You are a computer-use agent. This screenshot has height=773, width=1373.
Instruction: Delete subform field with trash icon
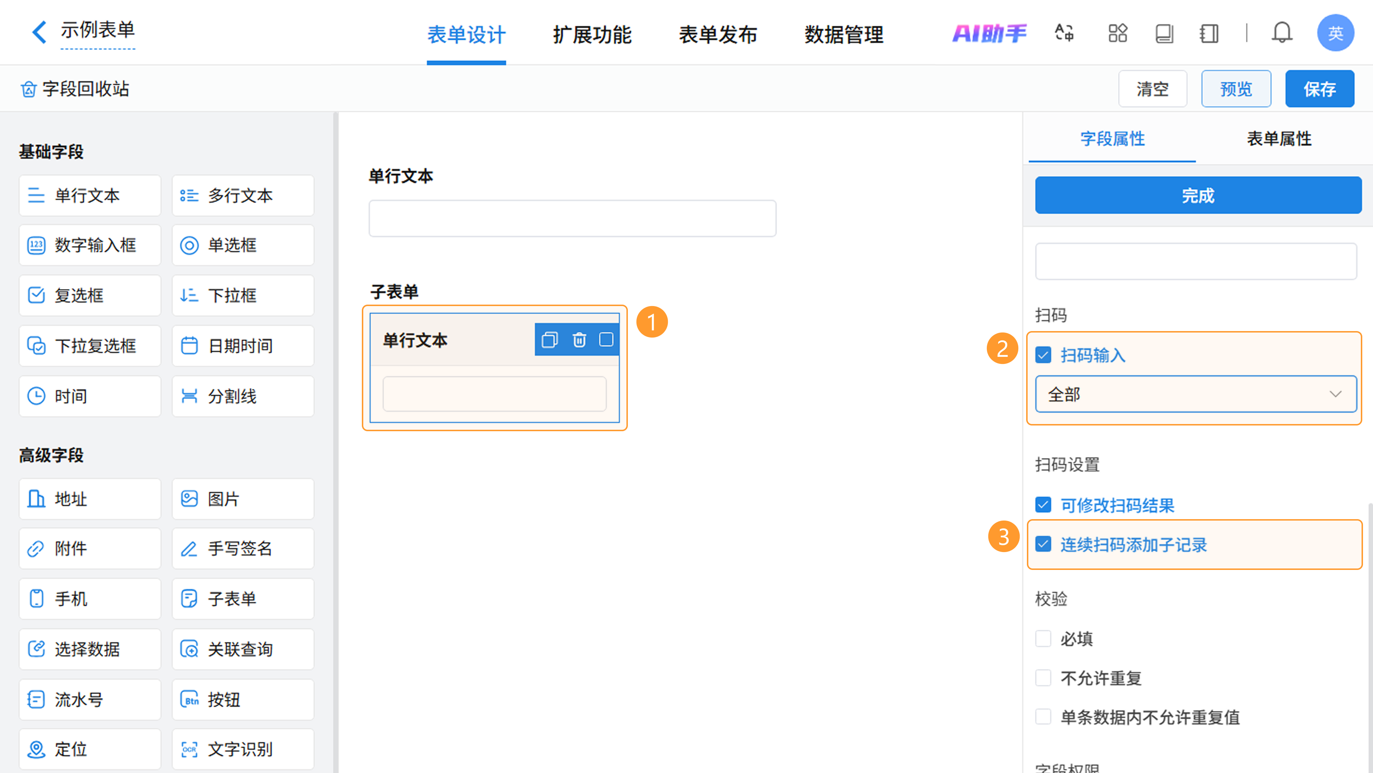coord(579,340)
